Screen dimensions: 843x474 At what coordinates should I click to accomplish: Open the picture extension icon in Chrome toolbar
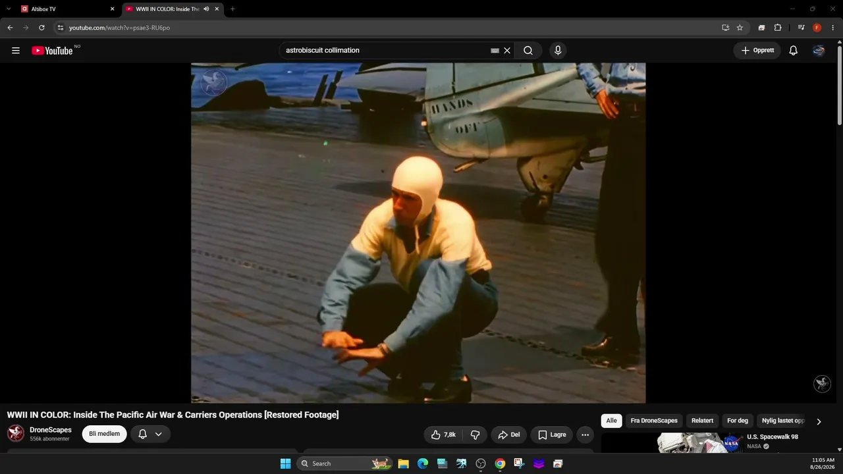[x=761, y=28]
